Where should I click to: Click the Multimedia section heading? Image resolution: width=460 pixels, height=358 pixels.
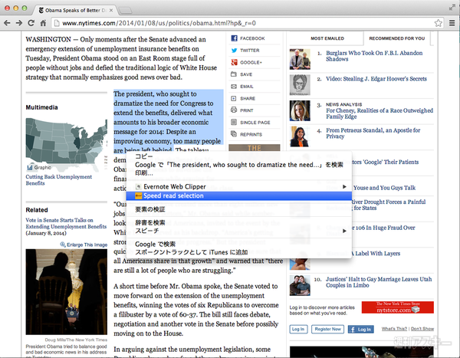(41, 107)
